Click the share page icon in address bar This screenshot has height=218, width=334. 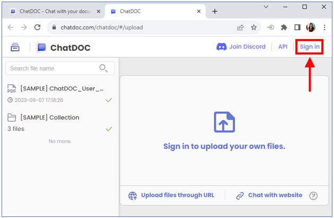241,28
